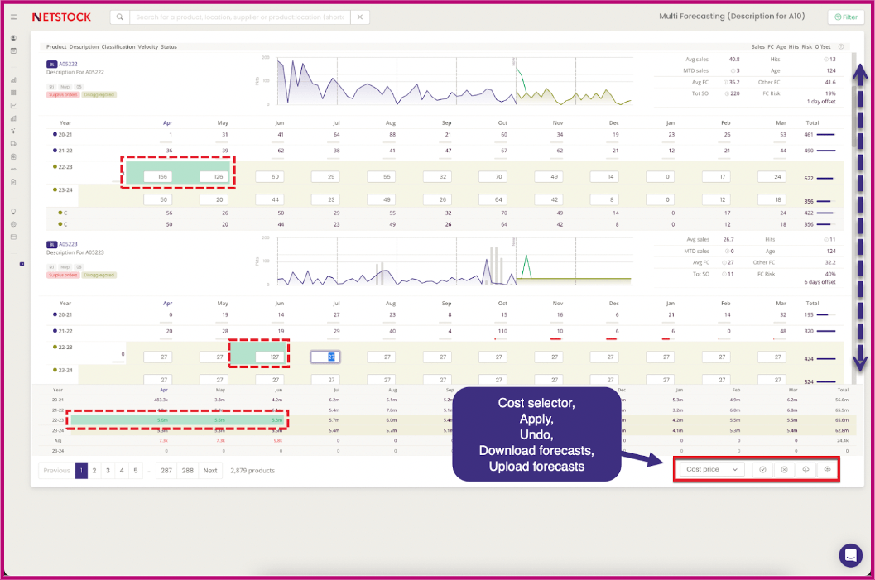Click the lightbulb sidebar icon

pyautogui.click(x=13, y=212)
